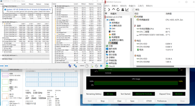Screen dimensions: 195x106
Task: Open 工具(T) menu in AIDA64
Action: pos(141,6)
